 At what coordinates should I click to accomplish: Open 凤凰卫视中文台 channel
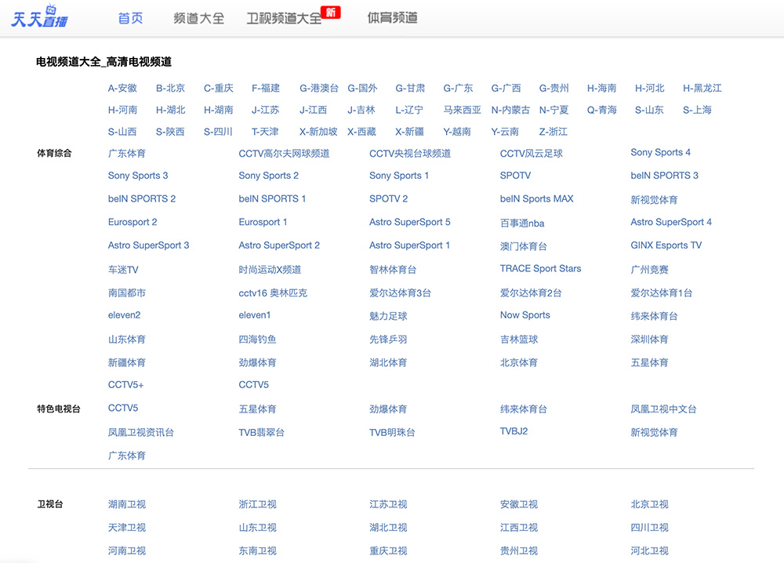pos(663,409)
